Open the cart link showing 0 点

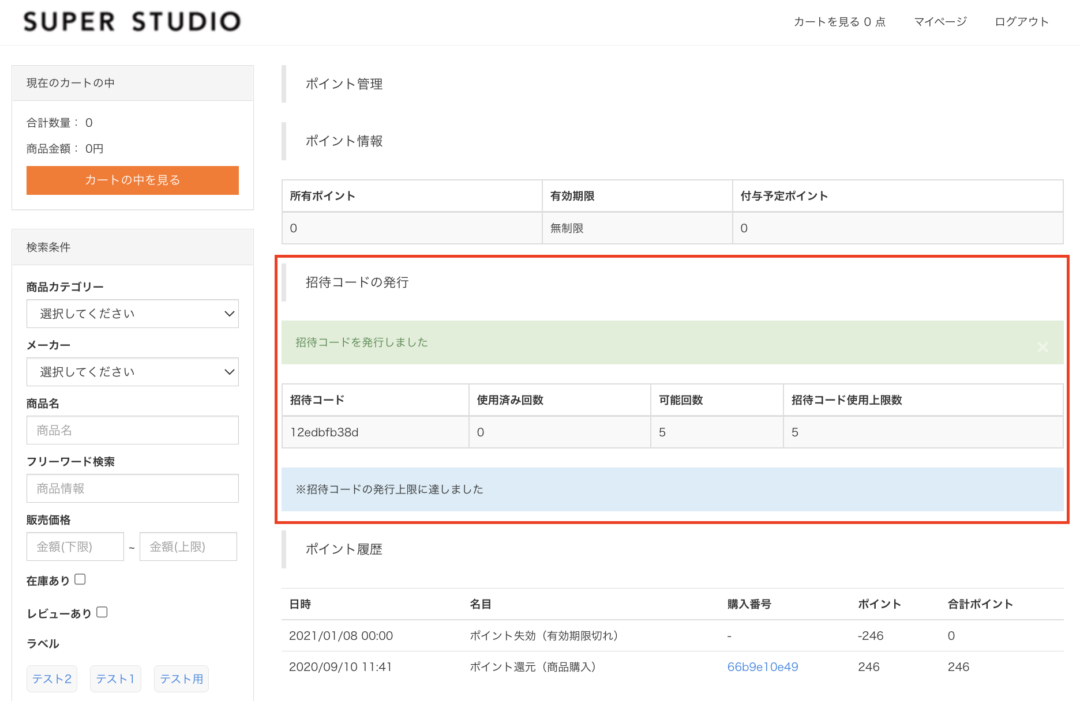coord(839,22)
